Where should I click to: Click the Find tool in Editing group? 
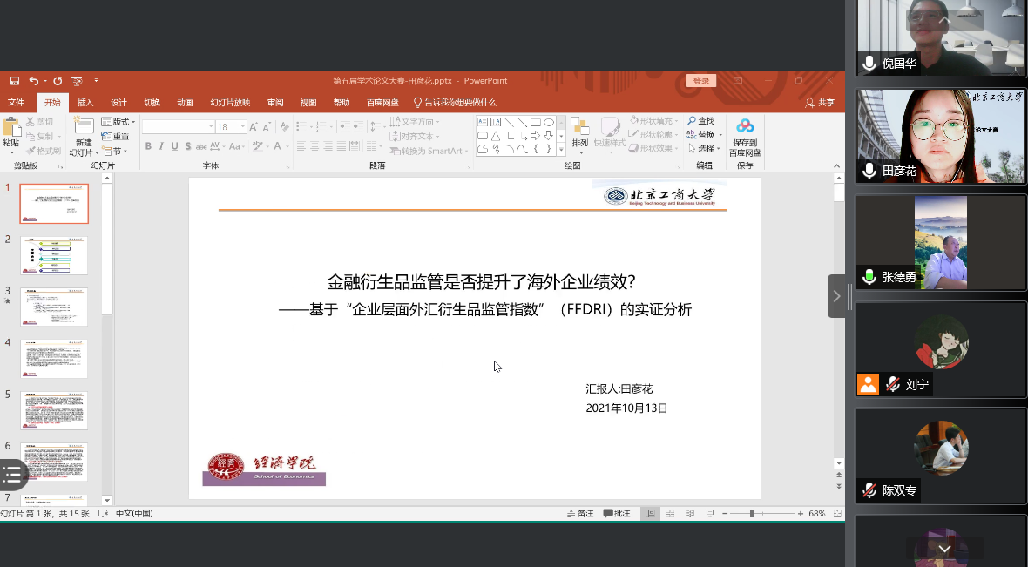point(700,121)
